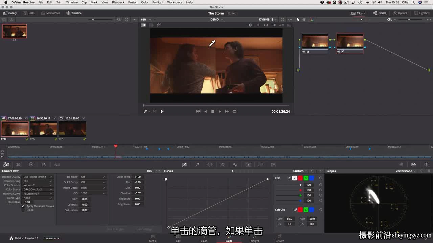Open the Decode Using dropdown
The image size is (433, 243).
pos(38,181)
